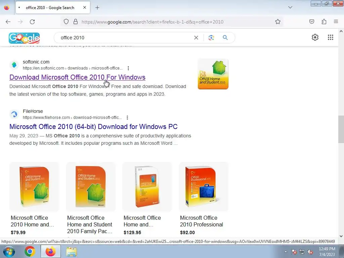
Task: Open the $129.95 Office product image
Action: pyautogui.click(x=147, y=187)
